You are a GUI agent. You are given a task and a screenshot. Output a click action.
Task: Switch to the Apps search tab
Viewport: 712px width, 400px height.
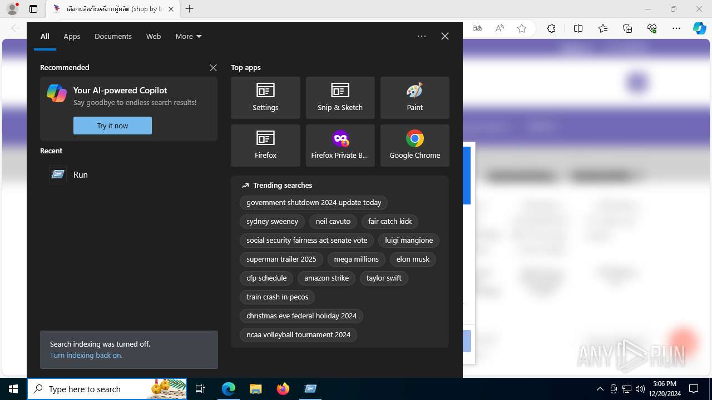(72, 36)
